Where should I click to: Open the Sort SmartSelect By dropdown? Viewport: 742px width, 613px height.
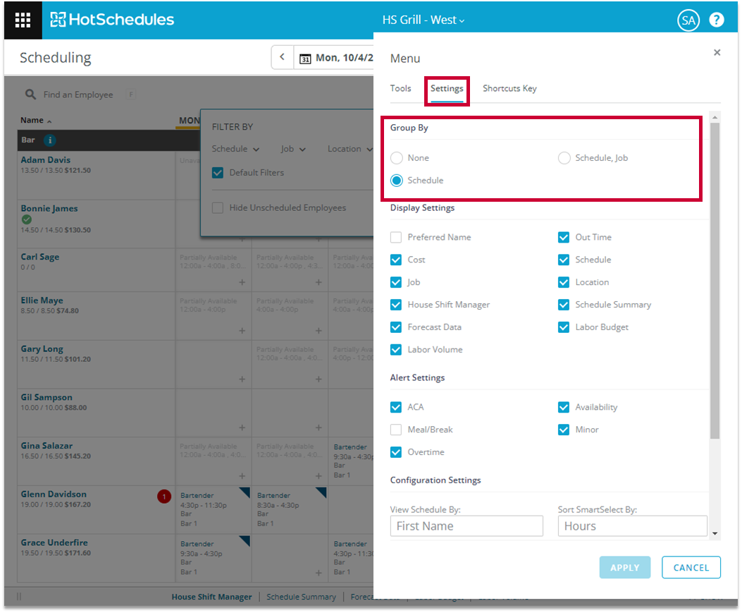pos(633,526)
